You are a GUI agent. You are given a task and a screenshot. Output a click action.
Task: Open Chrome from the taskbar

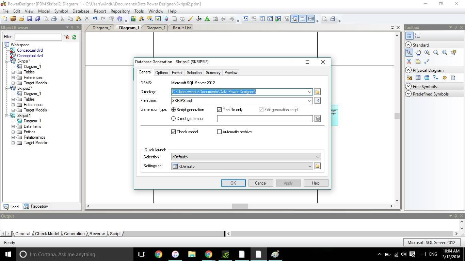pos(159,254)
